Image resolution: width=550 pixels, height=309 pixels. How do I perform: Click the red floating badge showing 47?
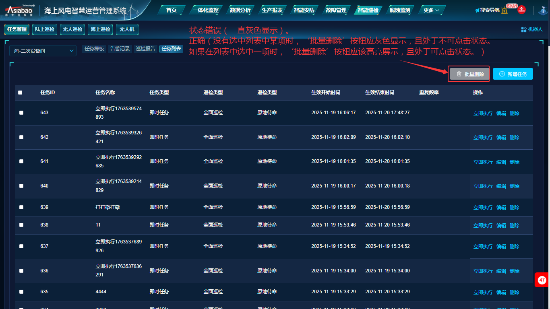click(542, 280)
